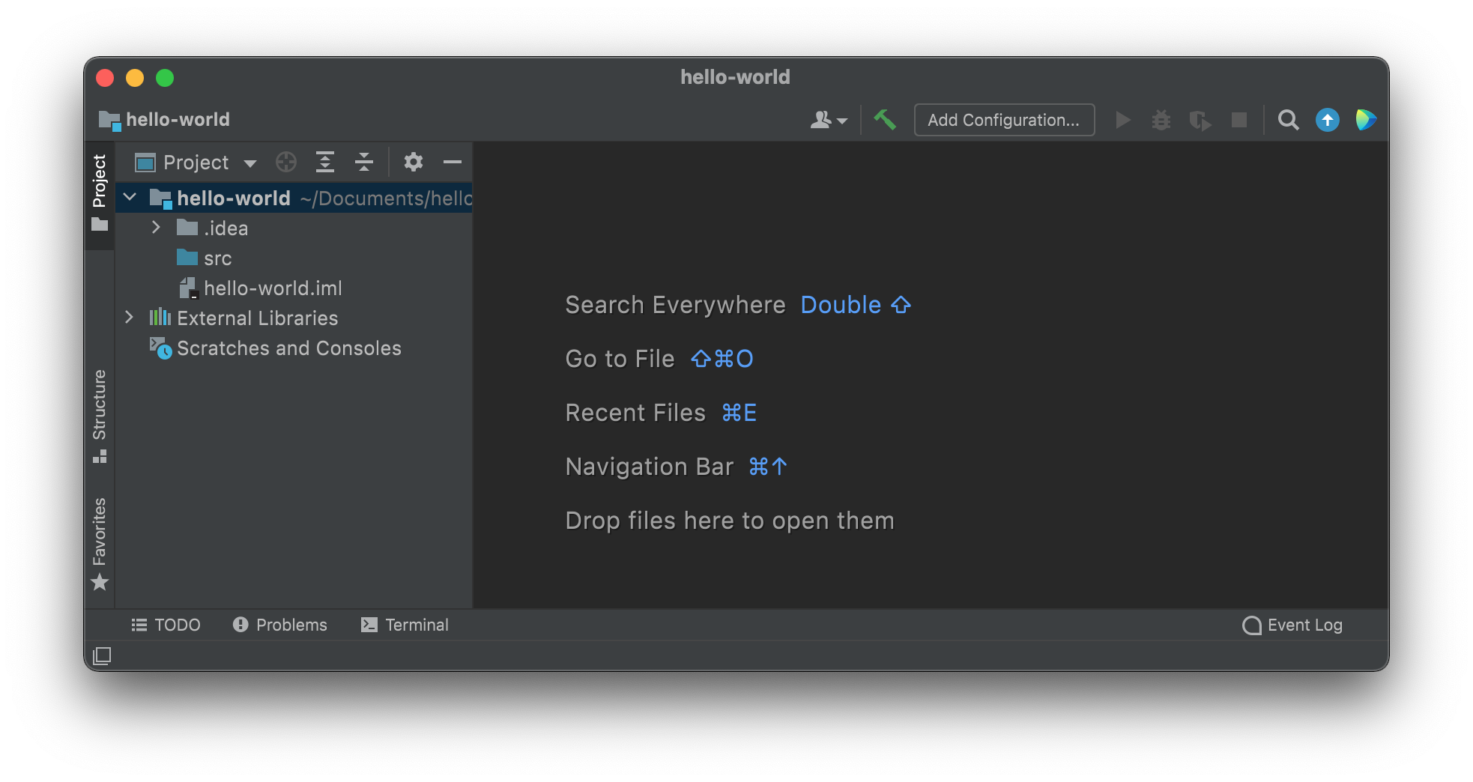Image resolution: width=1473 pixels, height=782 pixels.
Task: Open the Terminal tool window
Action: coord(405,625)
